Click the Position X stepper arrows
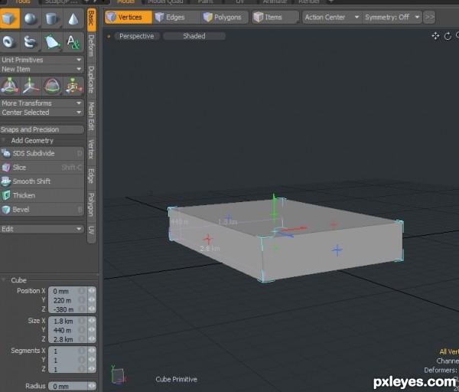Screen dimensions: 459x392 92,291
